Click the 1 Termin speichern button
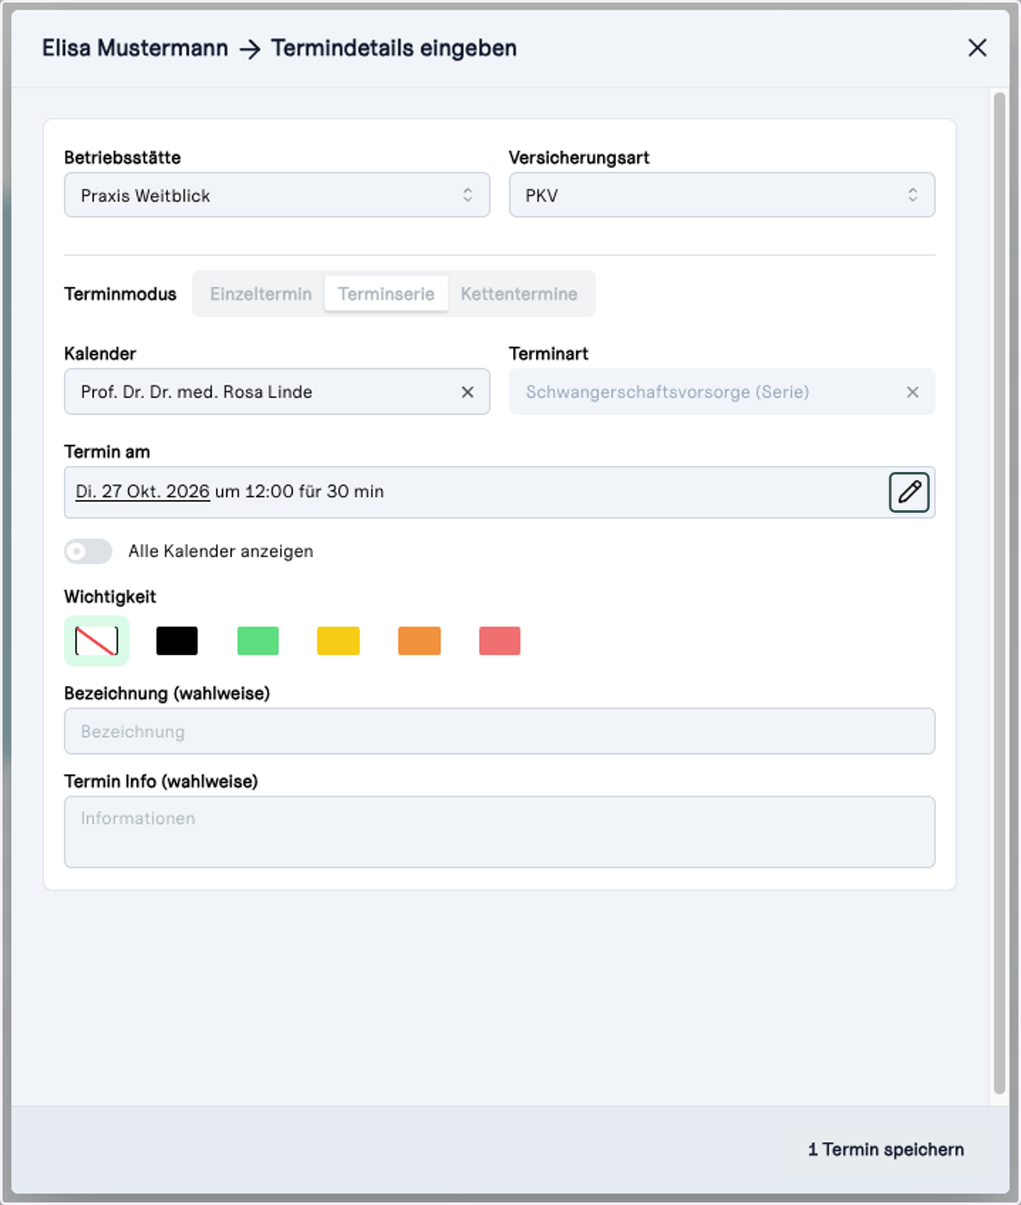The width and height of the screenshot is (1021, 1205). (x=886, y=1150)
